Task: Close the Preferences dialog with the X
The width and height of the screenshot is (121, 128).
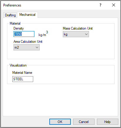Action: click(x=114, y=5)
